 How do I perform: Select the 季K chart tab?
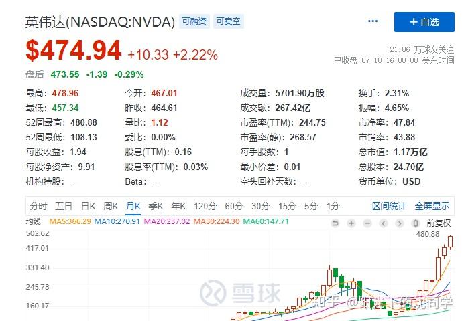[x=156, y=206]
